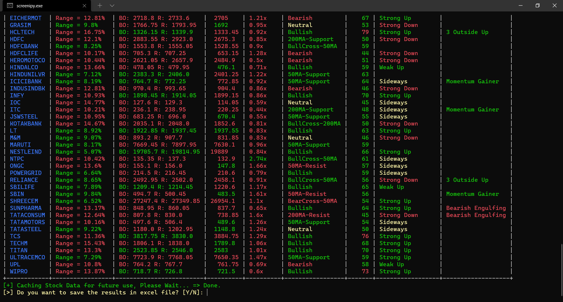Open the IOC stock link
563x302 pixels.
pos(15,103)
